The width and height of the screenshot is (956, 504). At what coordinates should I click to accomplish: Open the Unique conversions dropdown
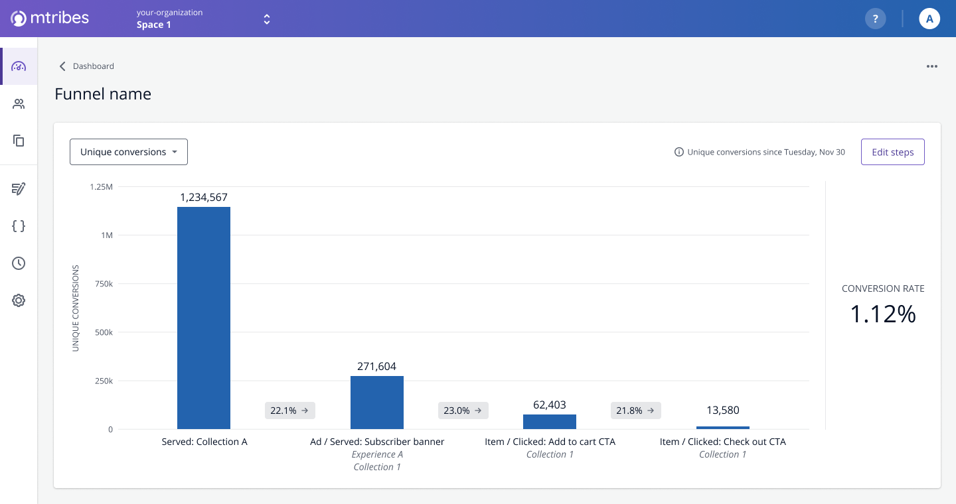pos(129,152)
